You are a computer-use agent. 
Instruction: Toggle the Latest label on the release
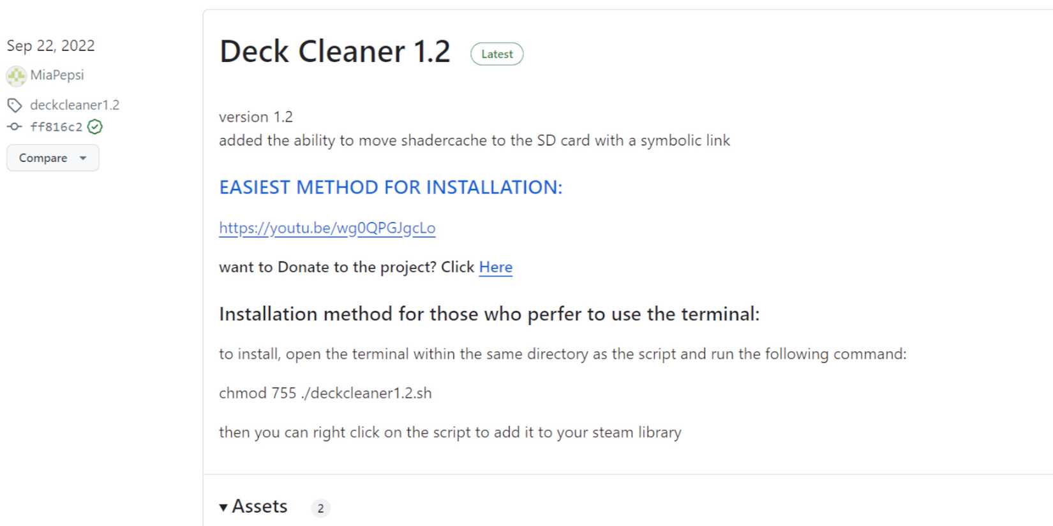(x=497, y=54)
